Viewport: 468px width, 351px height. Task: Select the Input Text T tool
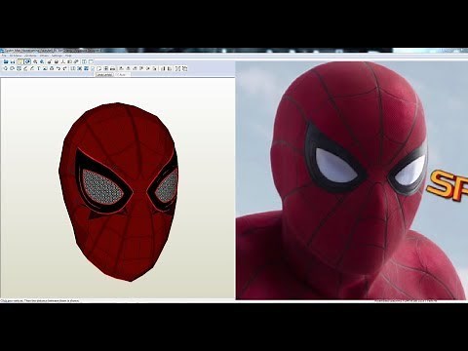39,68
